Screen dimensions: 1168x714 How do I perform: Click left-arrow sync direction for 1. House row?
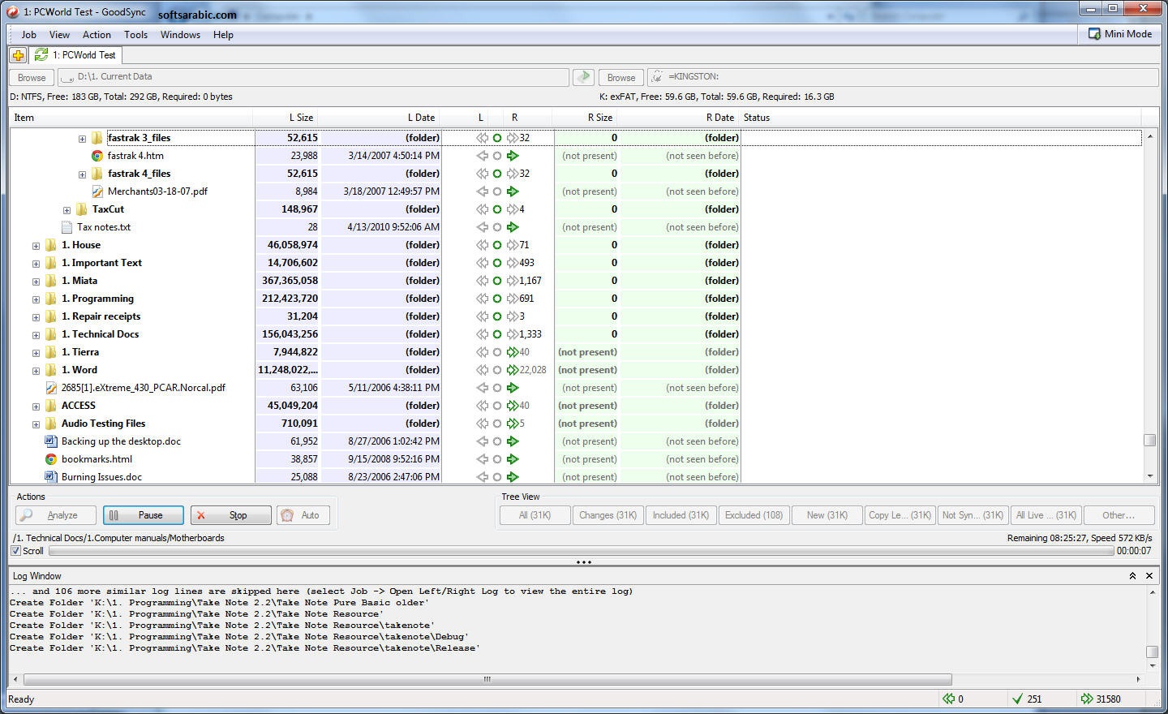482,245
